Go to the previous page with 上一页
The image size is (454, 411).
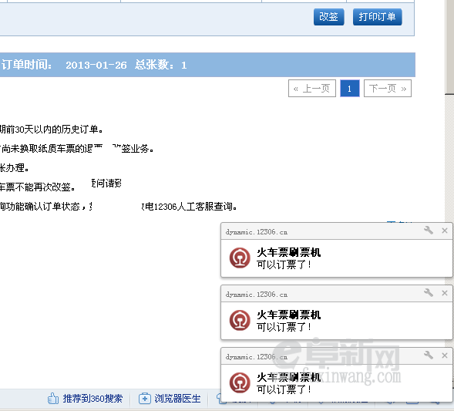coord(312,89)
